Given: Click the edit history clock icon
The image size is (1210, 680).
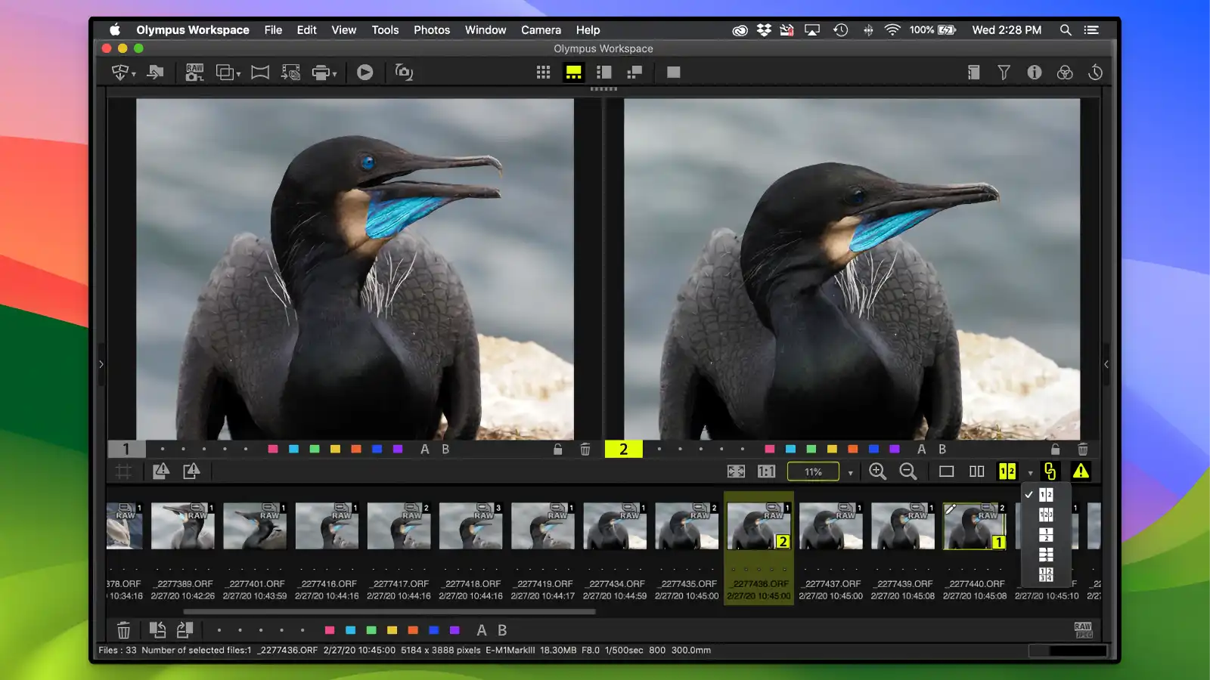Looking at the screenshot, I should (x=1094, y=72).
